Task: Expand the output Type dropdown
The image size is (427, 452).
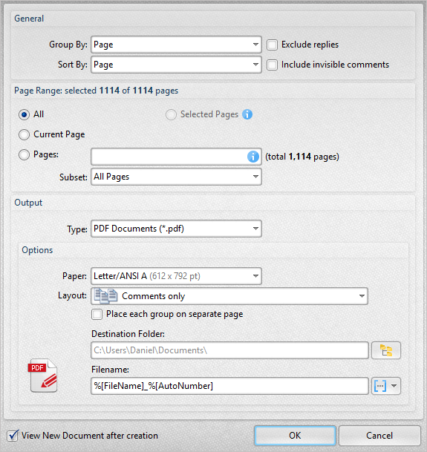Action: pyautogui.click(x=176, y=229)
